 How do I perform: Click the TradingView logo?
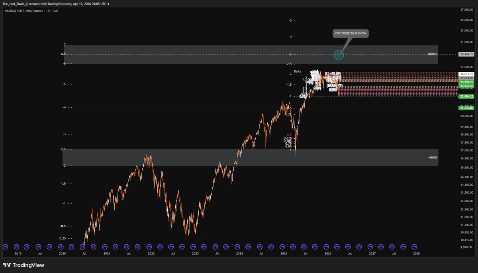pyautogui.click(x=24, y=265)
